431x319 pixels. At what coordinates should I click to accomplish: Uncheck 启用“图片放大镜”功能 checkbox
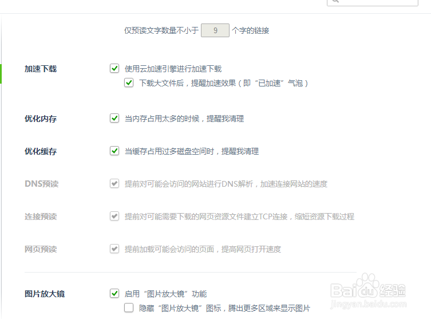coord(114,293)
